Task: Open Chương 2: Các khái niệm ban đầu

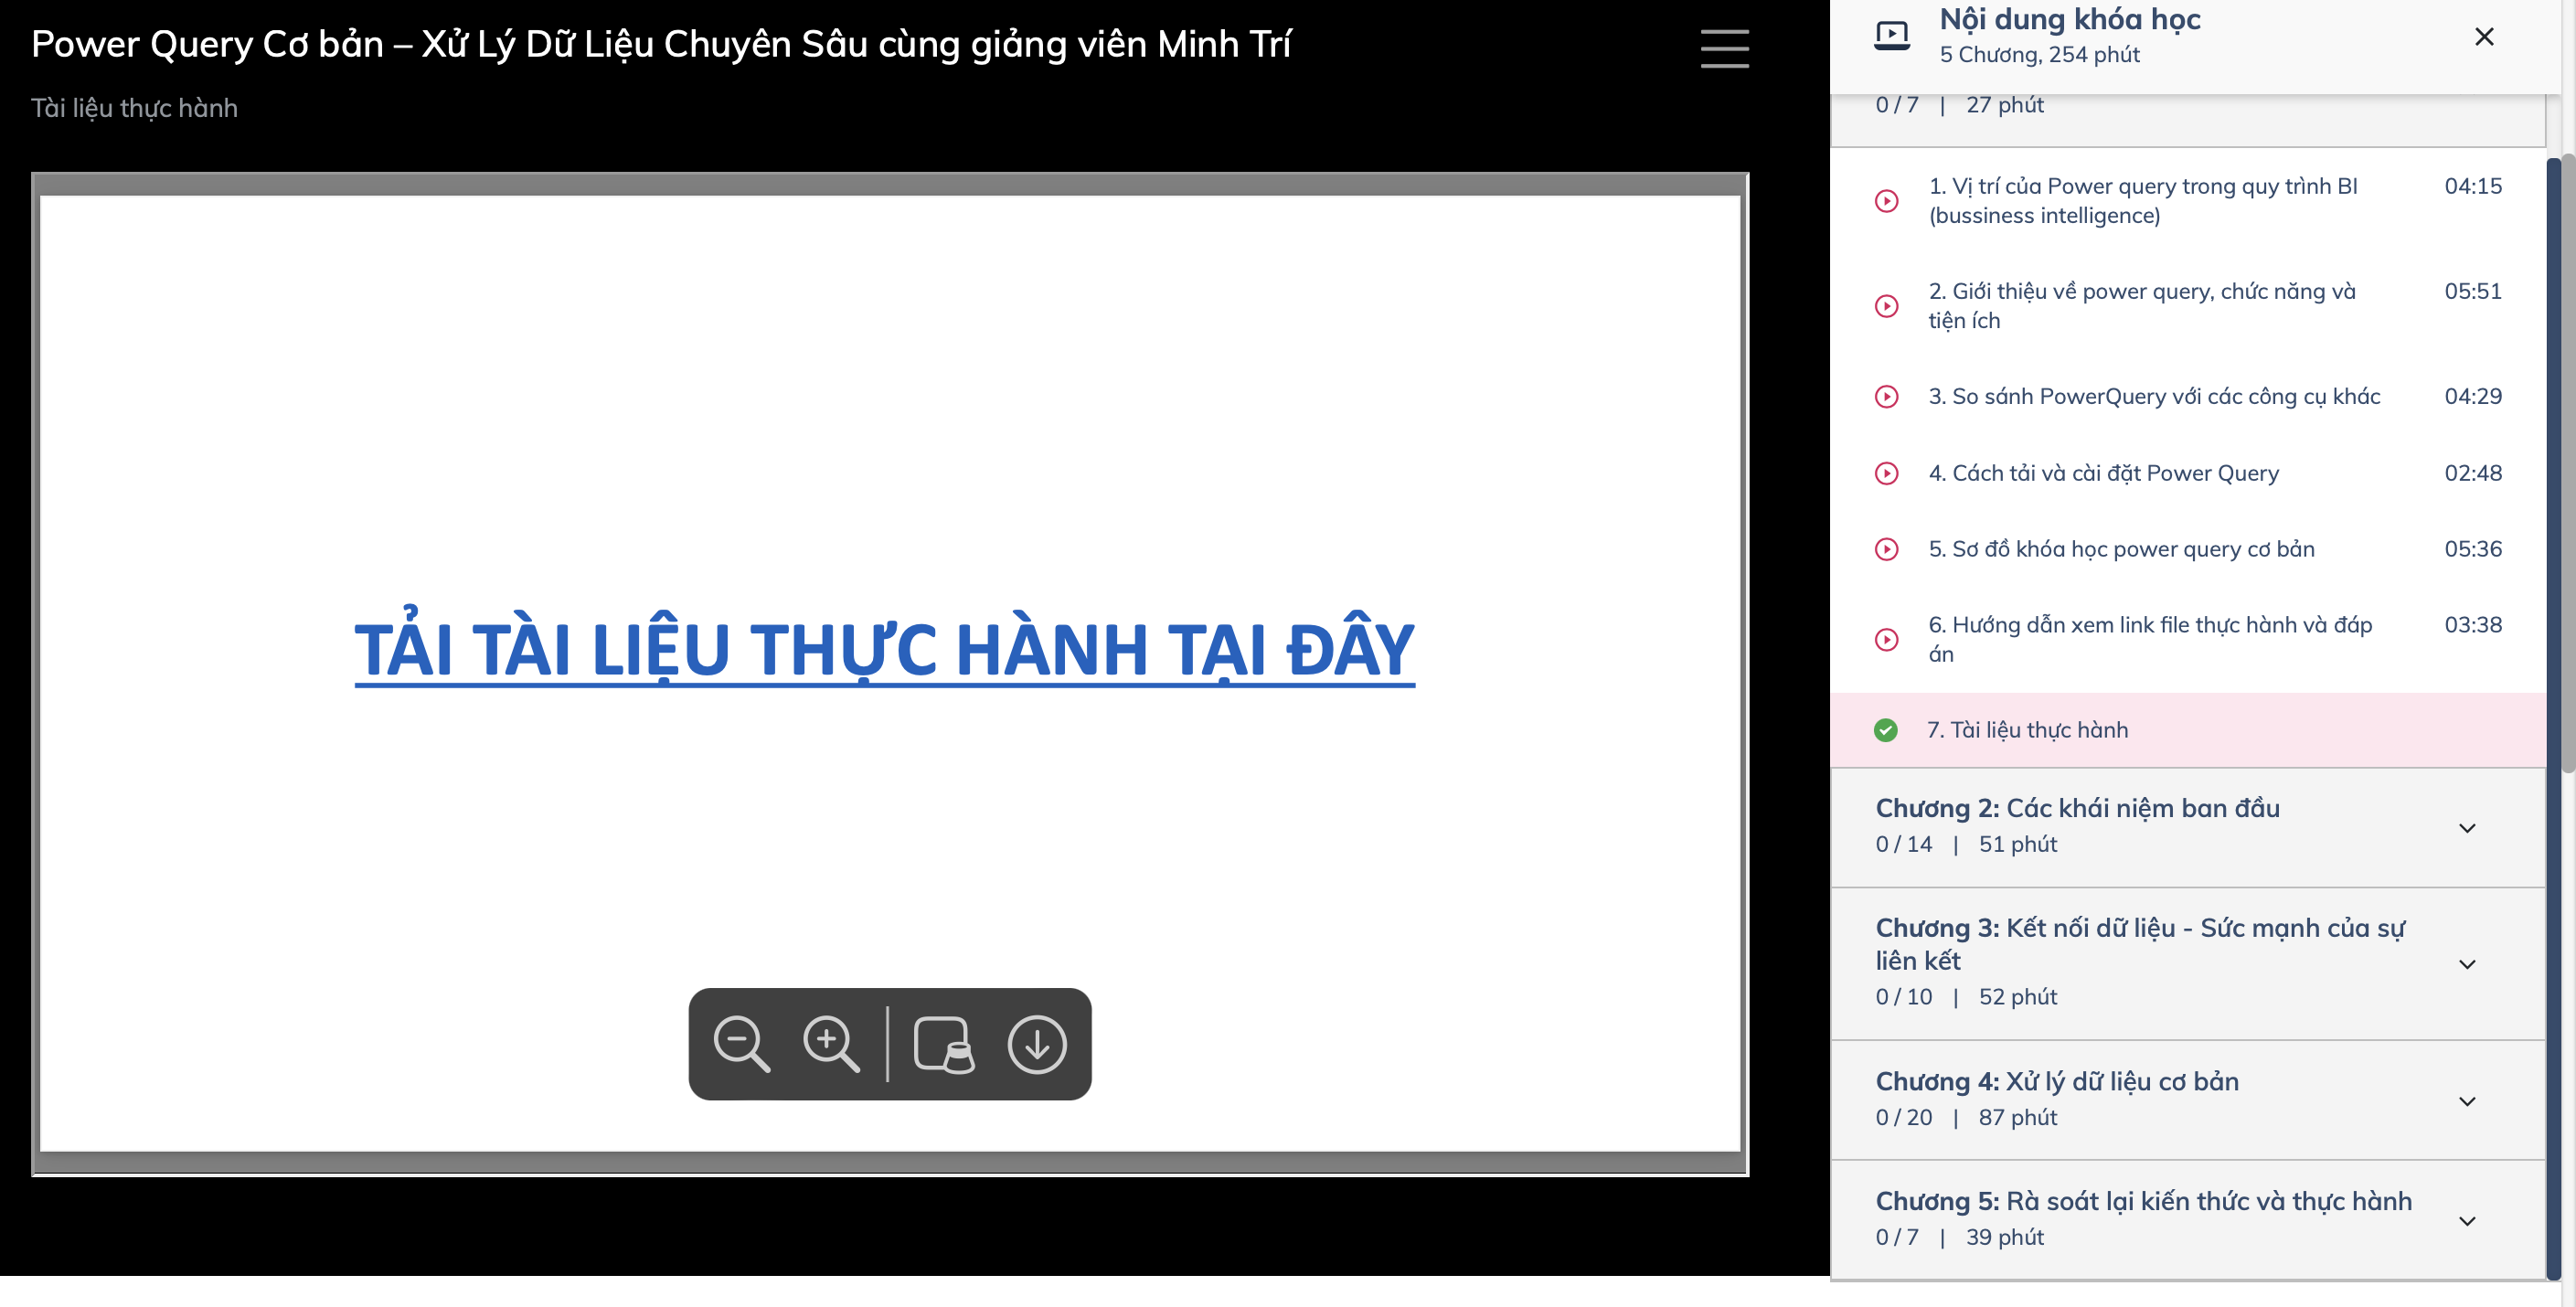Action: point(2188,828)
